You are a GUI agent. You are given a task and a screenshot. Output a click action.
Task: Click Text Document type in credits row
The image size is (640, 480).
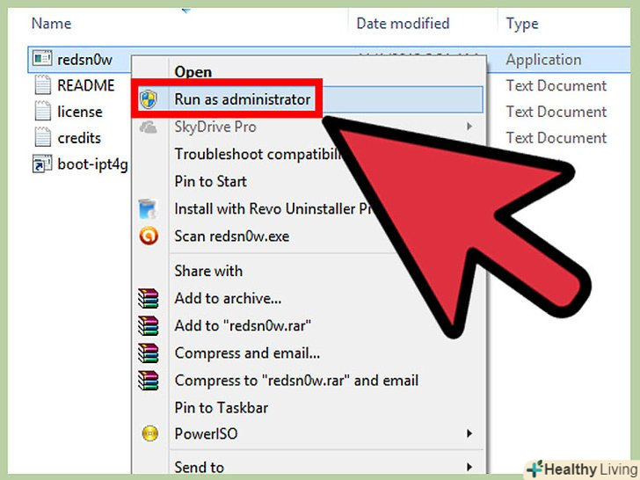click(556, 138)
